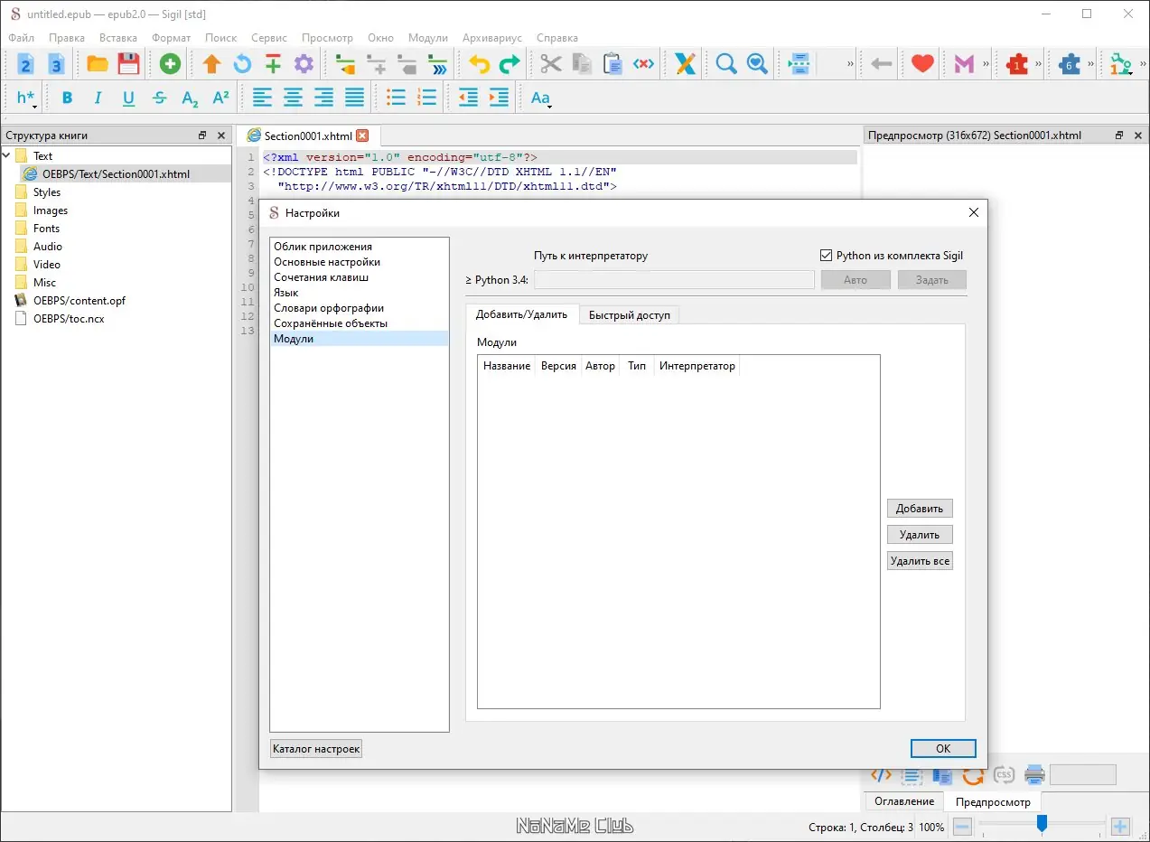1150x842 pixels.
Task: Click the Save floppy disk icon
Action: tap(128, 64)
